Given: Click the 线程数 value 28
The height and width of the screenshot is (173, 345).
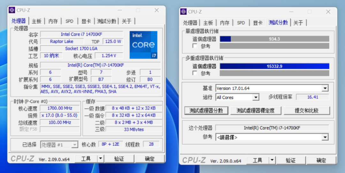Looking at the screenshot, I should point(151,144).
